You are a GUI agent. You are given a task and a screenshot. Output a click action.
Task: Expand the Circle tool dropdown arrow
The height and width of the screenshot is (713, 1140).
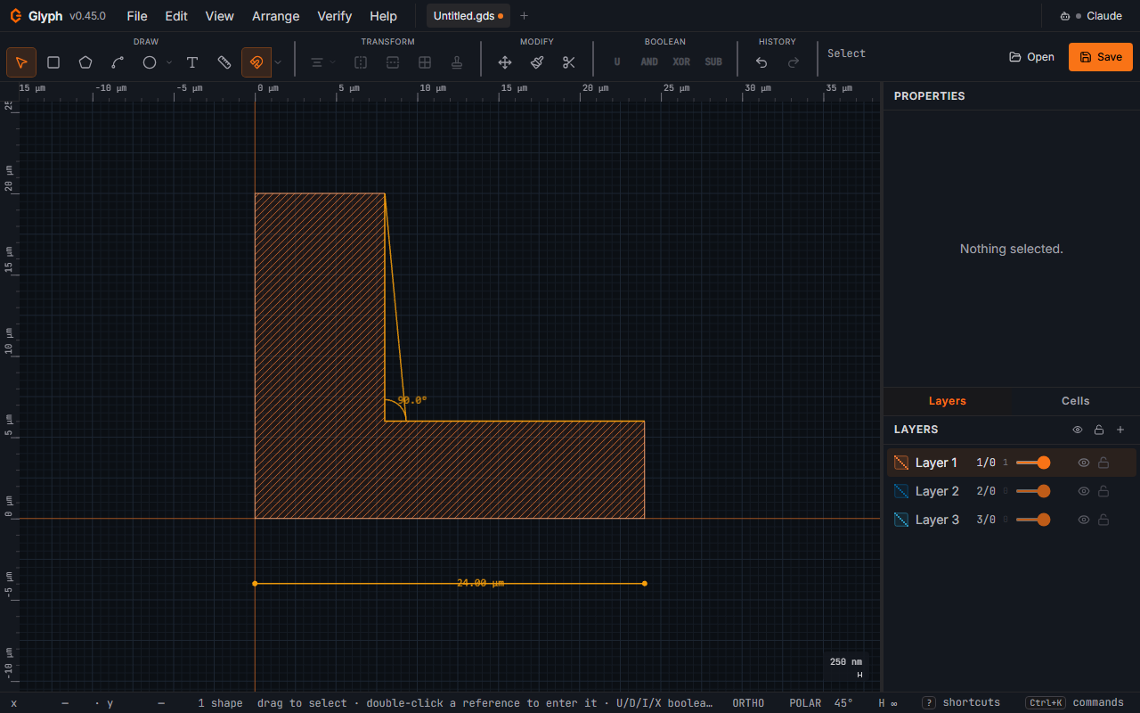169,62
